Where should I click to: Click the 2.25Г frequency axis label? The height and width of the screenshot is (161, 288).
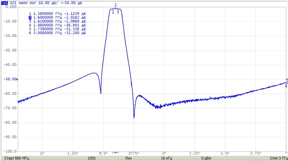pos(195,153)
